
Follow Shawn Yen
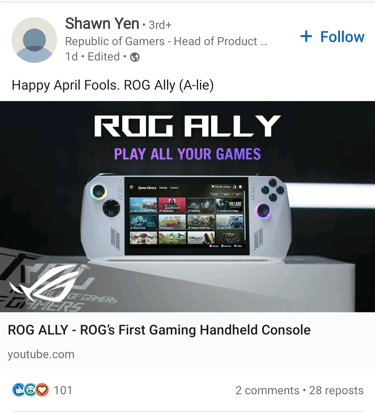point(332,36)
